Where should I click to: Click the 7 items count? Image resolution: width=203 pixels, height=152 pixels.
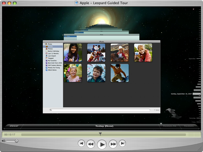(x=156, y=110)
